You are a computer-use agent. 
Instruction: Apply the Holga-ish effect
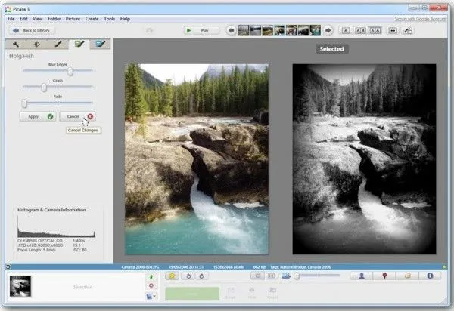coord(38,116)
